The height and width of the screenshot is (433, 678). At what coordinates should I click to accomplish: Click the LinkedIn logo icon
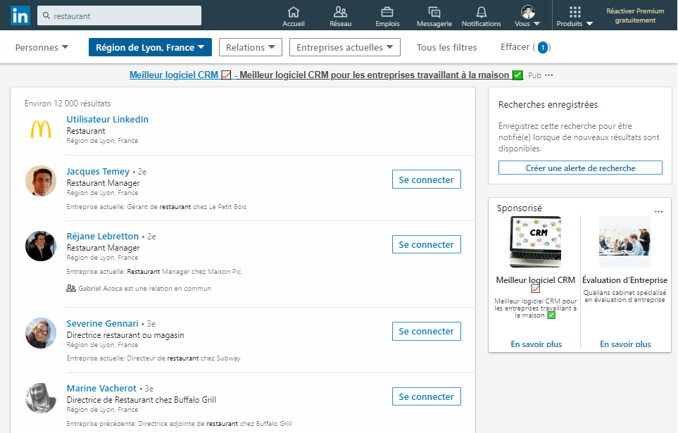pyautogui.click(x=20, y=15)
